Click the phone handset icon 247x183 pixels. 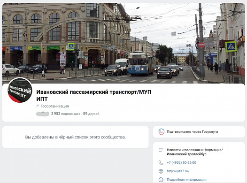161,163
